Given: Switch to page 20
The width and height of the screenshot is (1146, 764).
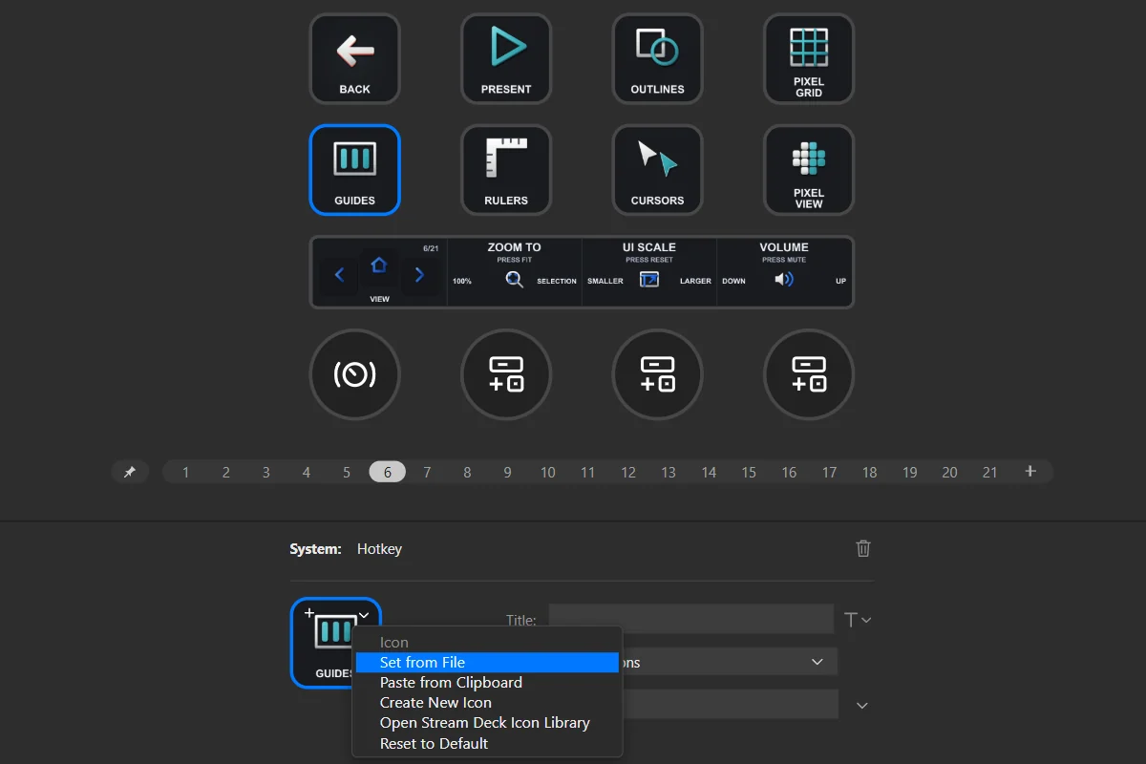Looking at the screenshot, I should 949,472.
